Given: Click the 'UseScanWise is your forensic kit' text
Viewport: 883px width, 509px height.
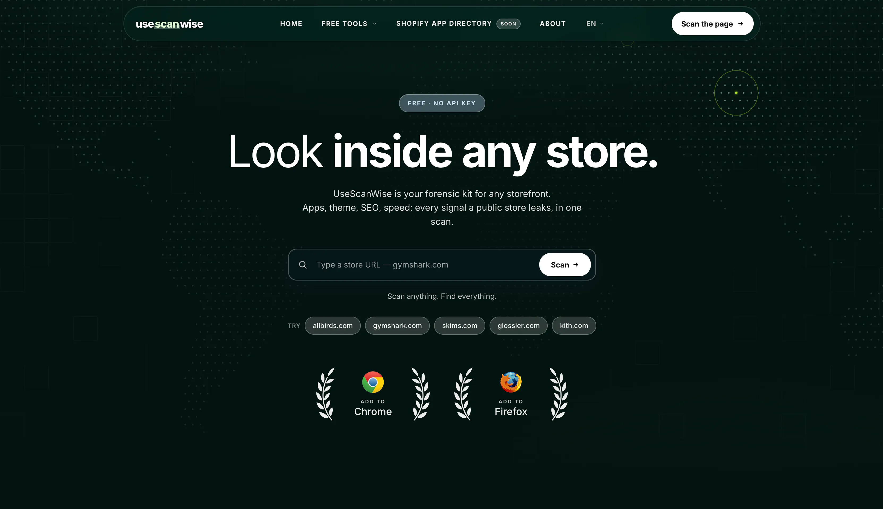Looking at the screenshot, I should tap(442, 194).
